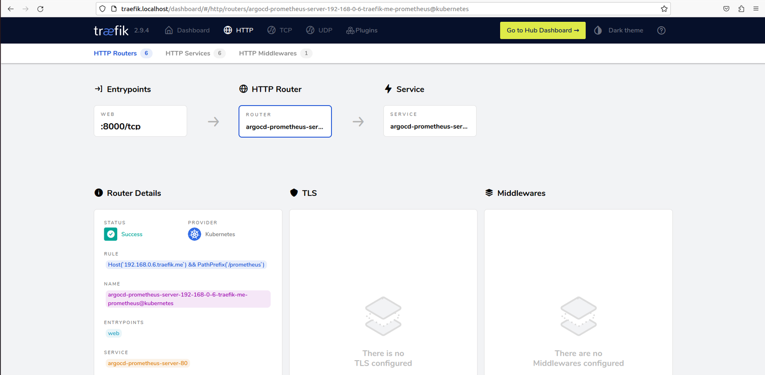The height and width of the screenshot is (375, 765).
Task: Click the browser address bar
Action: pos(383,9)
